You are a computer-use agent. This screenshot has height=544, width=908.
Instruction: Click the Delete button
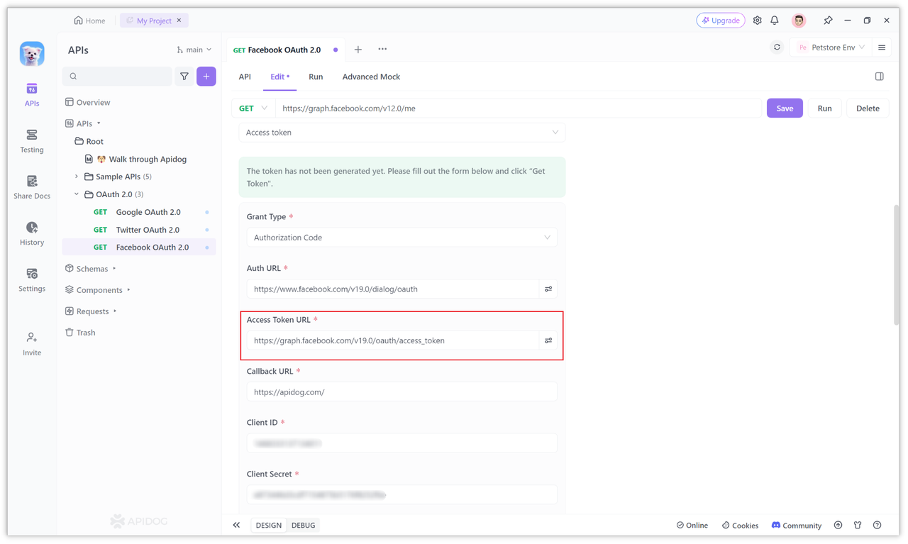click(868, 109)
